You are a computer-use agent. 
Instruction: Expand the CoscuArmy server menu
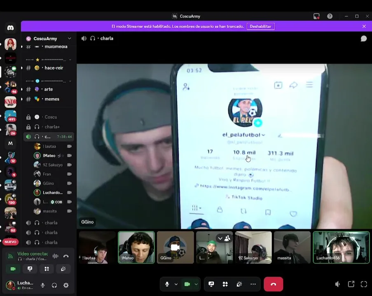(x=69, y=38)
